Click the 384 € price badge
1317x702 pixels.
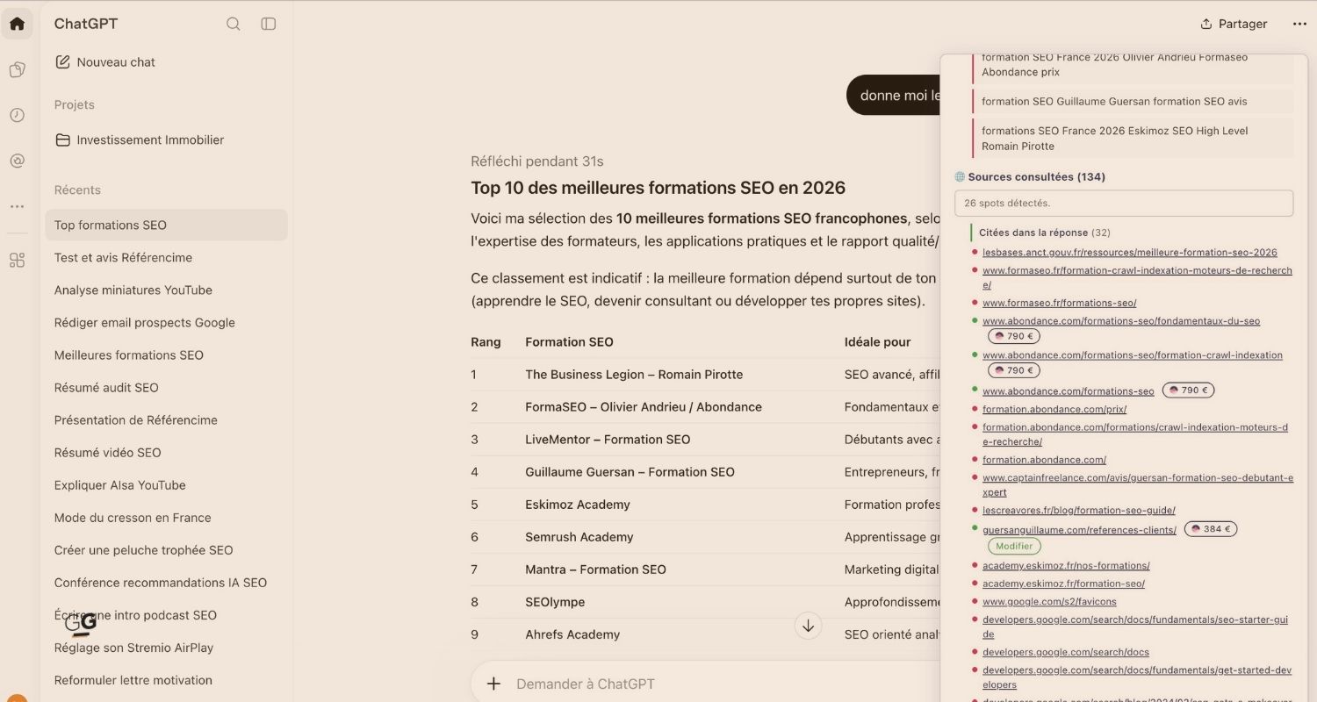click(x=1211, y=529)
